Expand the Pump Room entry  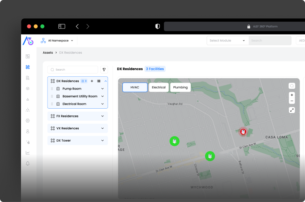(103, 89)
